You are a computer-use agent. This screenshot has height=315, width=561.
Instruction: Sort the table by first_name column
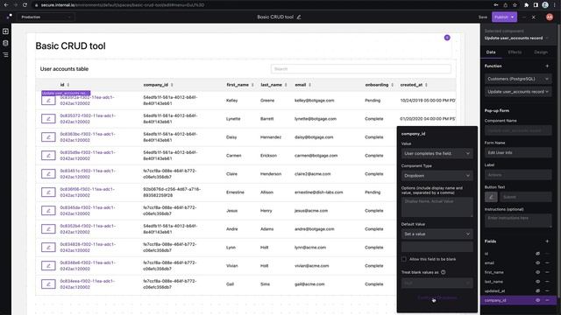252,85
